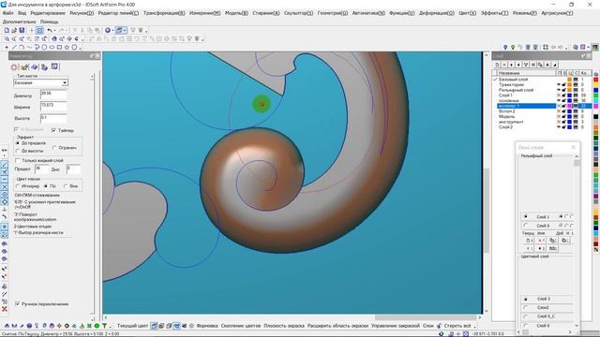Click the Предел value field
Image resolution: width=600 pixels, height=337 pixels.
pos(41,168)
